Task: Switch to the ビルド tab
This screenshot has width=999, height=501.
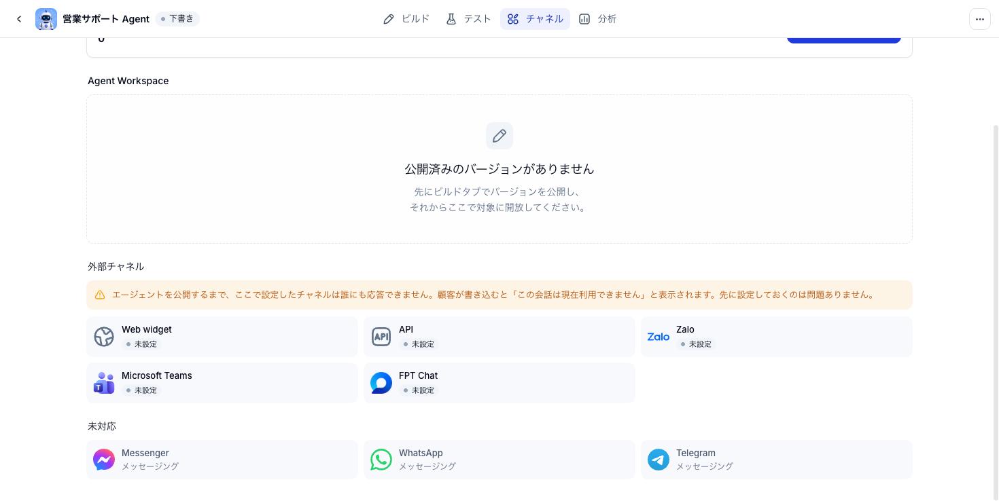Action: pyautogui.click(x=406, y=19)
